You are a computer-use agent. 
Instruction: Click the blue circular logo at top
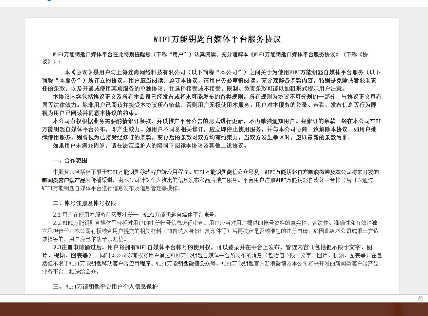point(49,1)
